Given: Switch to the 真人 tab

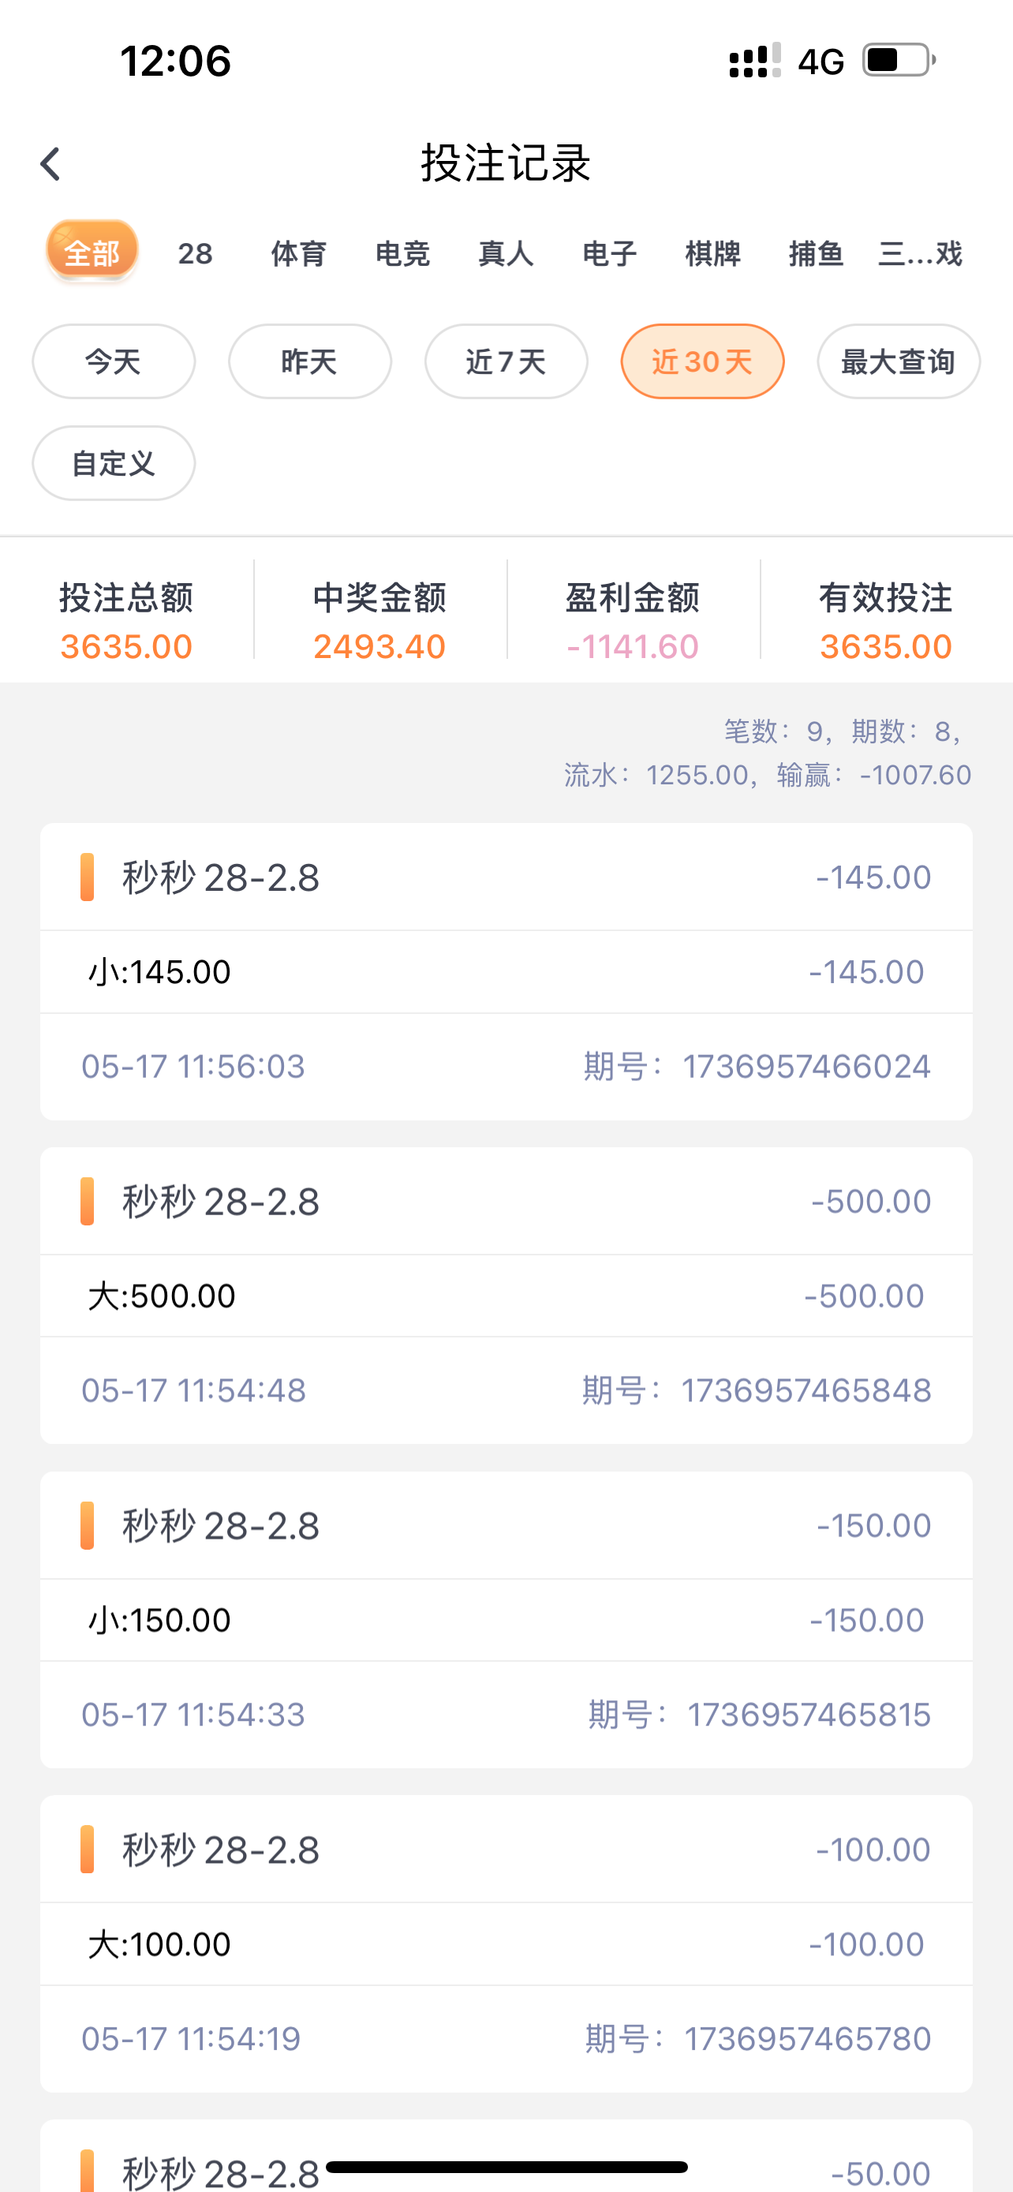Looking at the screenshot, I should (x=506, y=253).
